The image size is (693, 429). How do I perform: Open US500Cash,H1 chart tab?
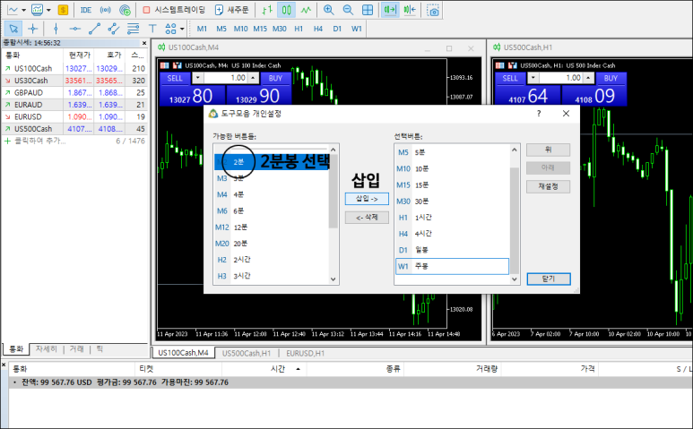247,353
